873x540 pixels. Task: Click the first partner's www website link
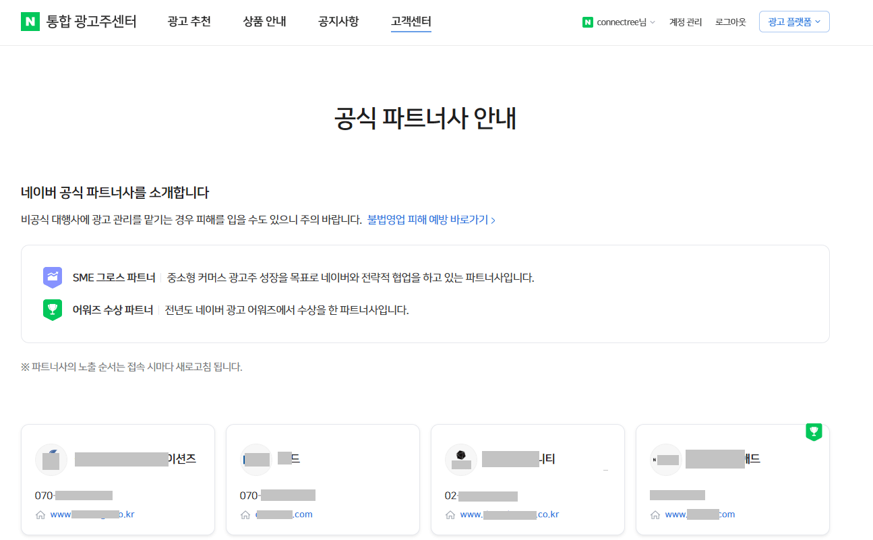coord(92,514)
